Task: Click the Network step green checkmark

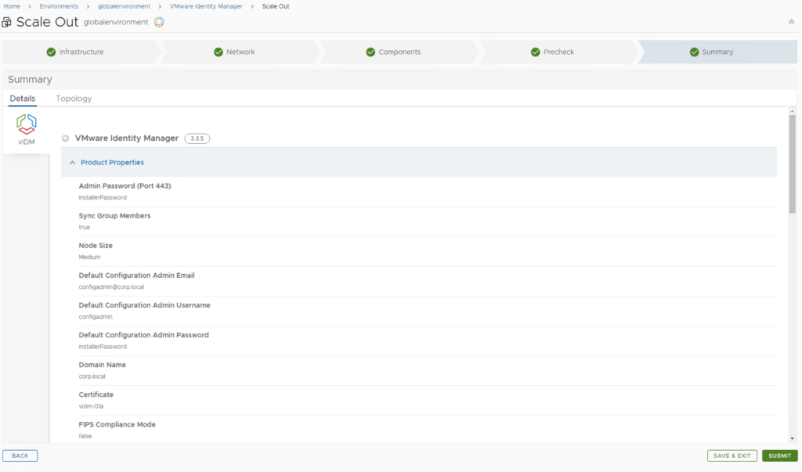Action: pos(219,52)
